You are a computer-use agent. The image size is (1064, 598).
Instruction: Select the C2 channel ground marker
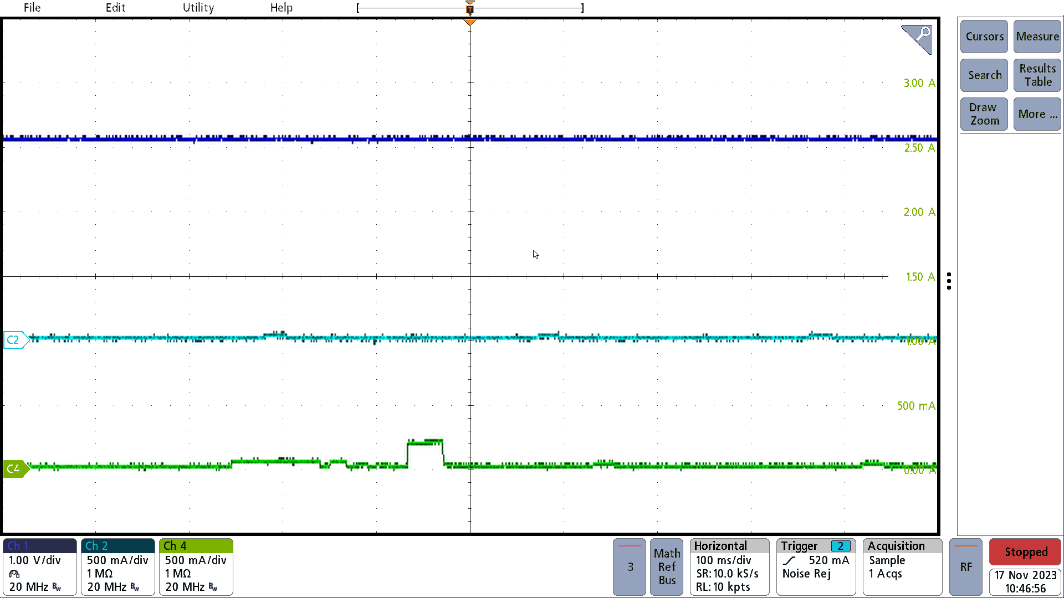click(15, 339)
